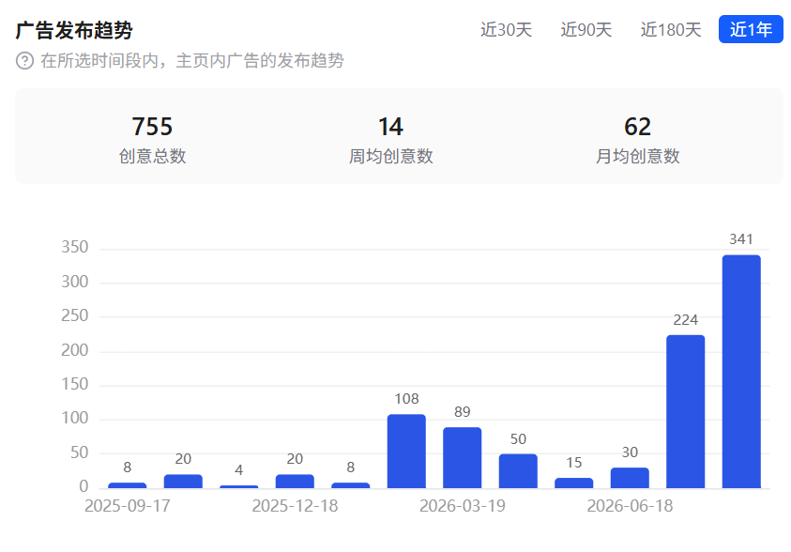
Task: Click the 广告发布趋势 title
Action: 74,30
